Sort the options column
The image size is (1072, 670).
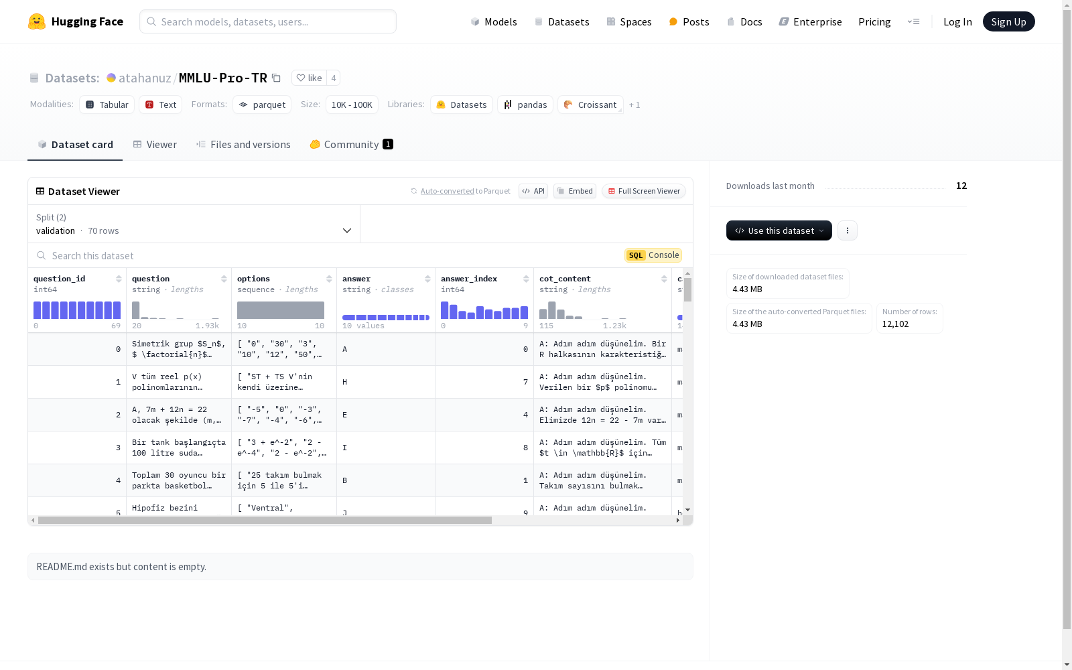click(x=329, y=279)
